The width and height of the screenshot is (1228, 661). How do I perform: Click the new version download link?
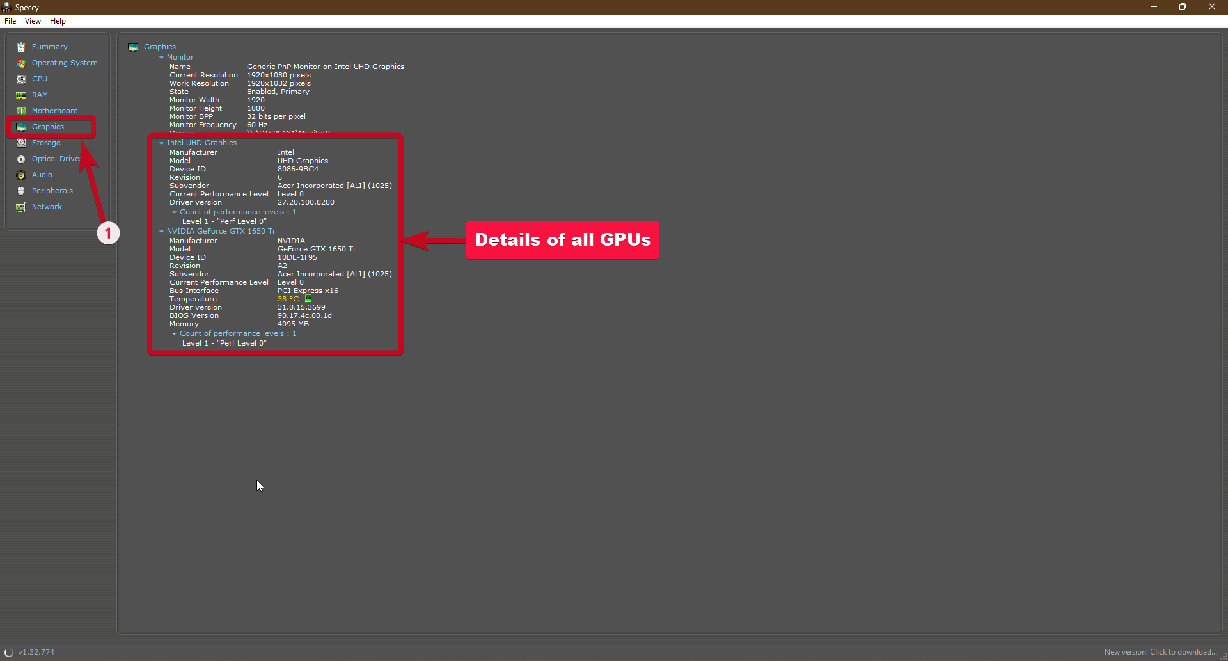tap(1160, 652)
